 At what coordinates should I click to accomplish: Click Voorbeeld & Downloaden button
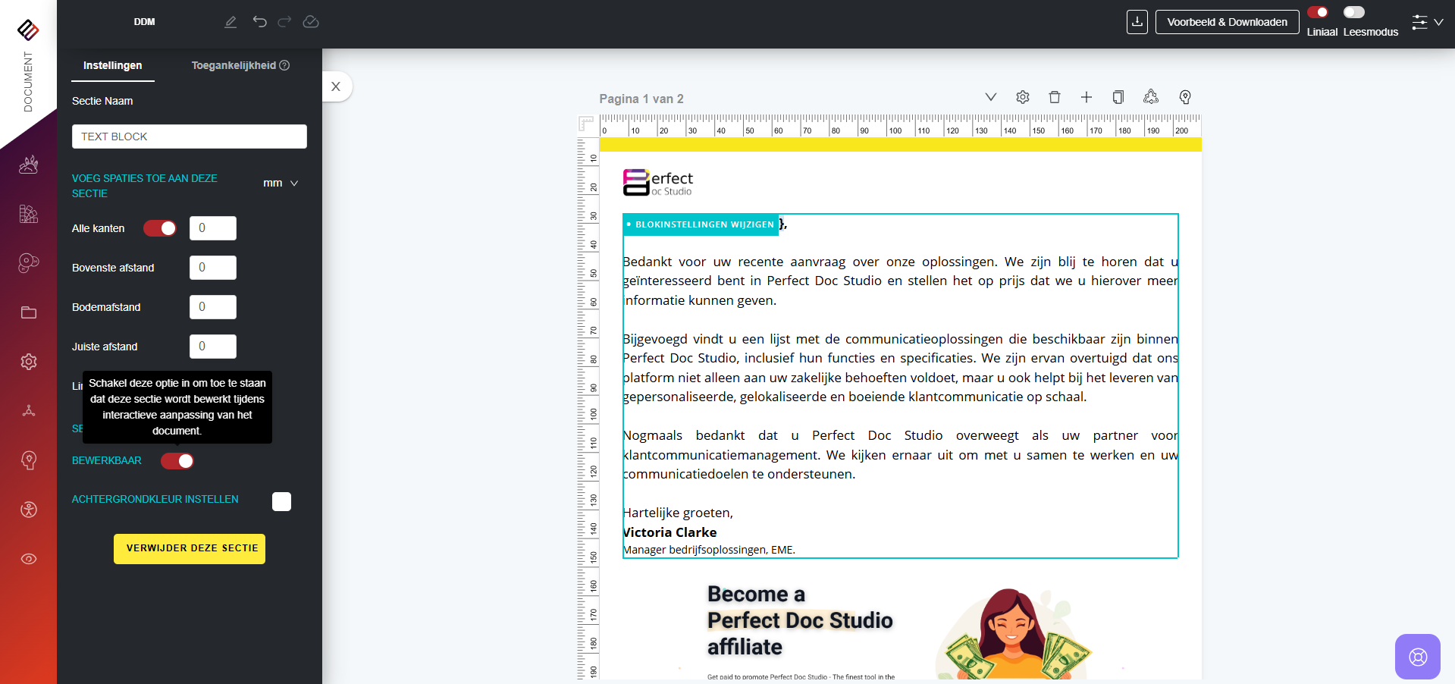[x=1227, y=22]
